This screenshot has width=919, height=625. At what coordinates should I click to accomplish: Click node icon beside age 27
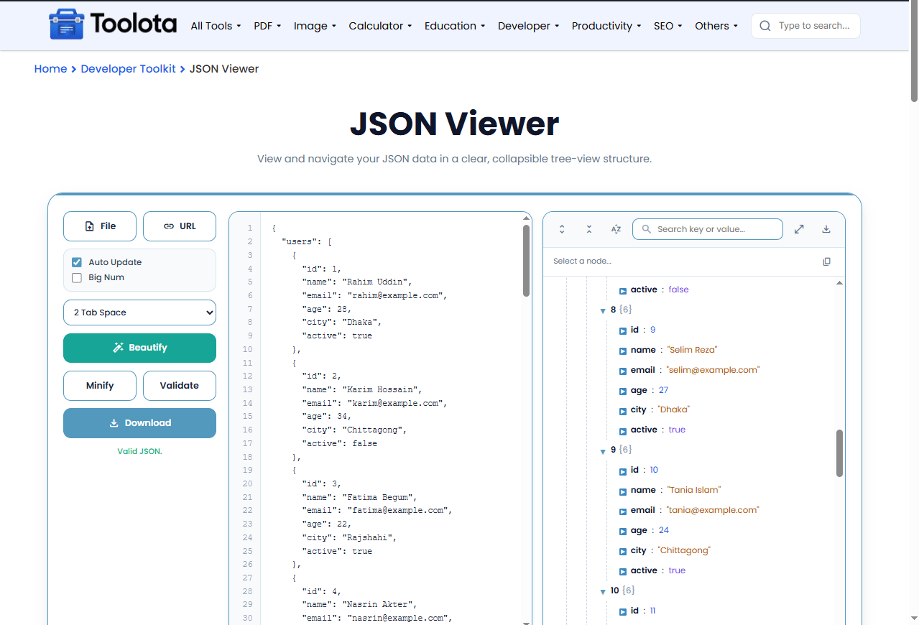[x=623, y=391]
